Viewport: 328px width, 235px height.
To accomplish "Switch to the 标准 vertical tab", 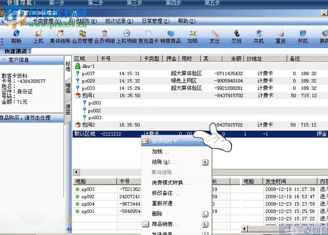I will pos(68,67).
